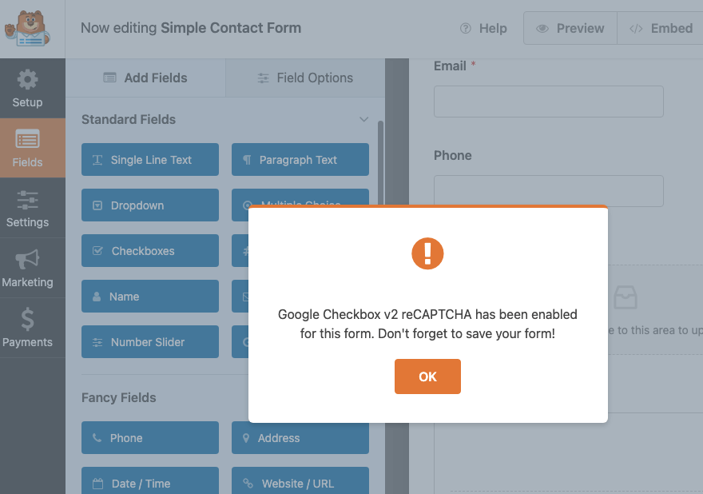Add a Number Slider field
This screenshot has width=703, height=494.
[150, 342]
